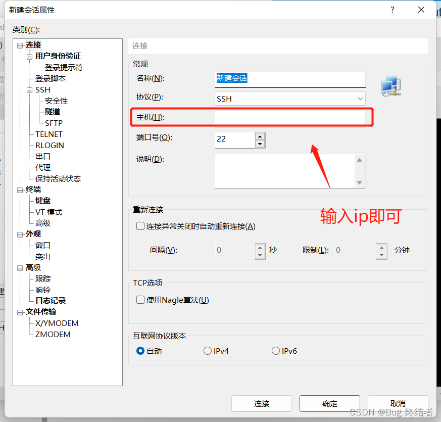Click the help question mark button
Viewport: 441px width, 422px height.
[392, 10]
